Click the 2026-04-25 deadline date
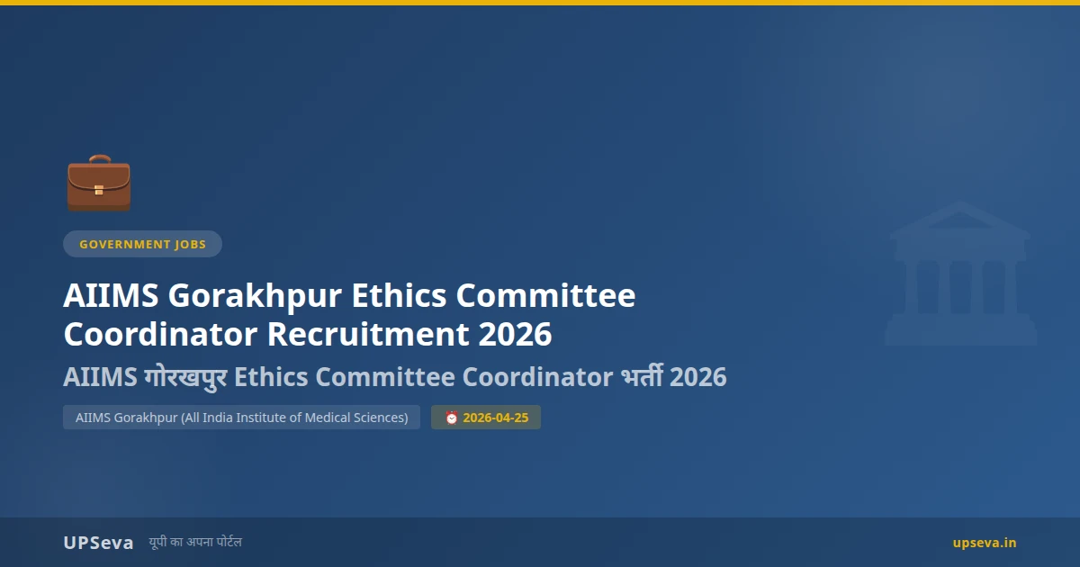This screenshot has height=567, width=1080. [496, 418]
